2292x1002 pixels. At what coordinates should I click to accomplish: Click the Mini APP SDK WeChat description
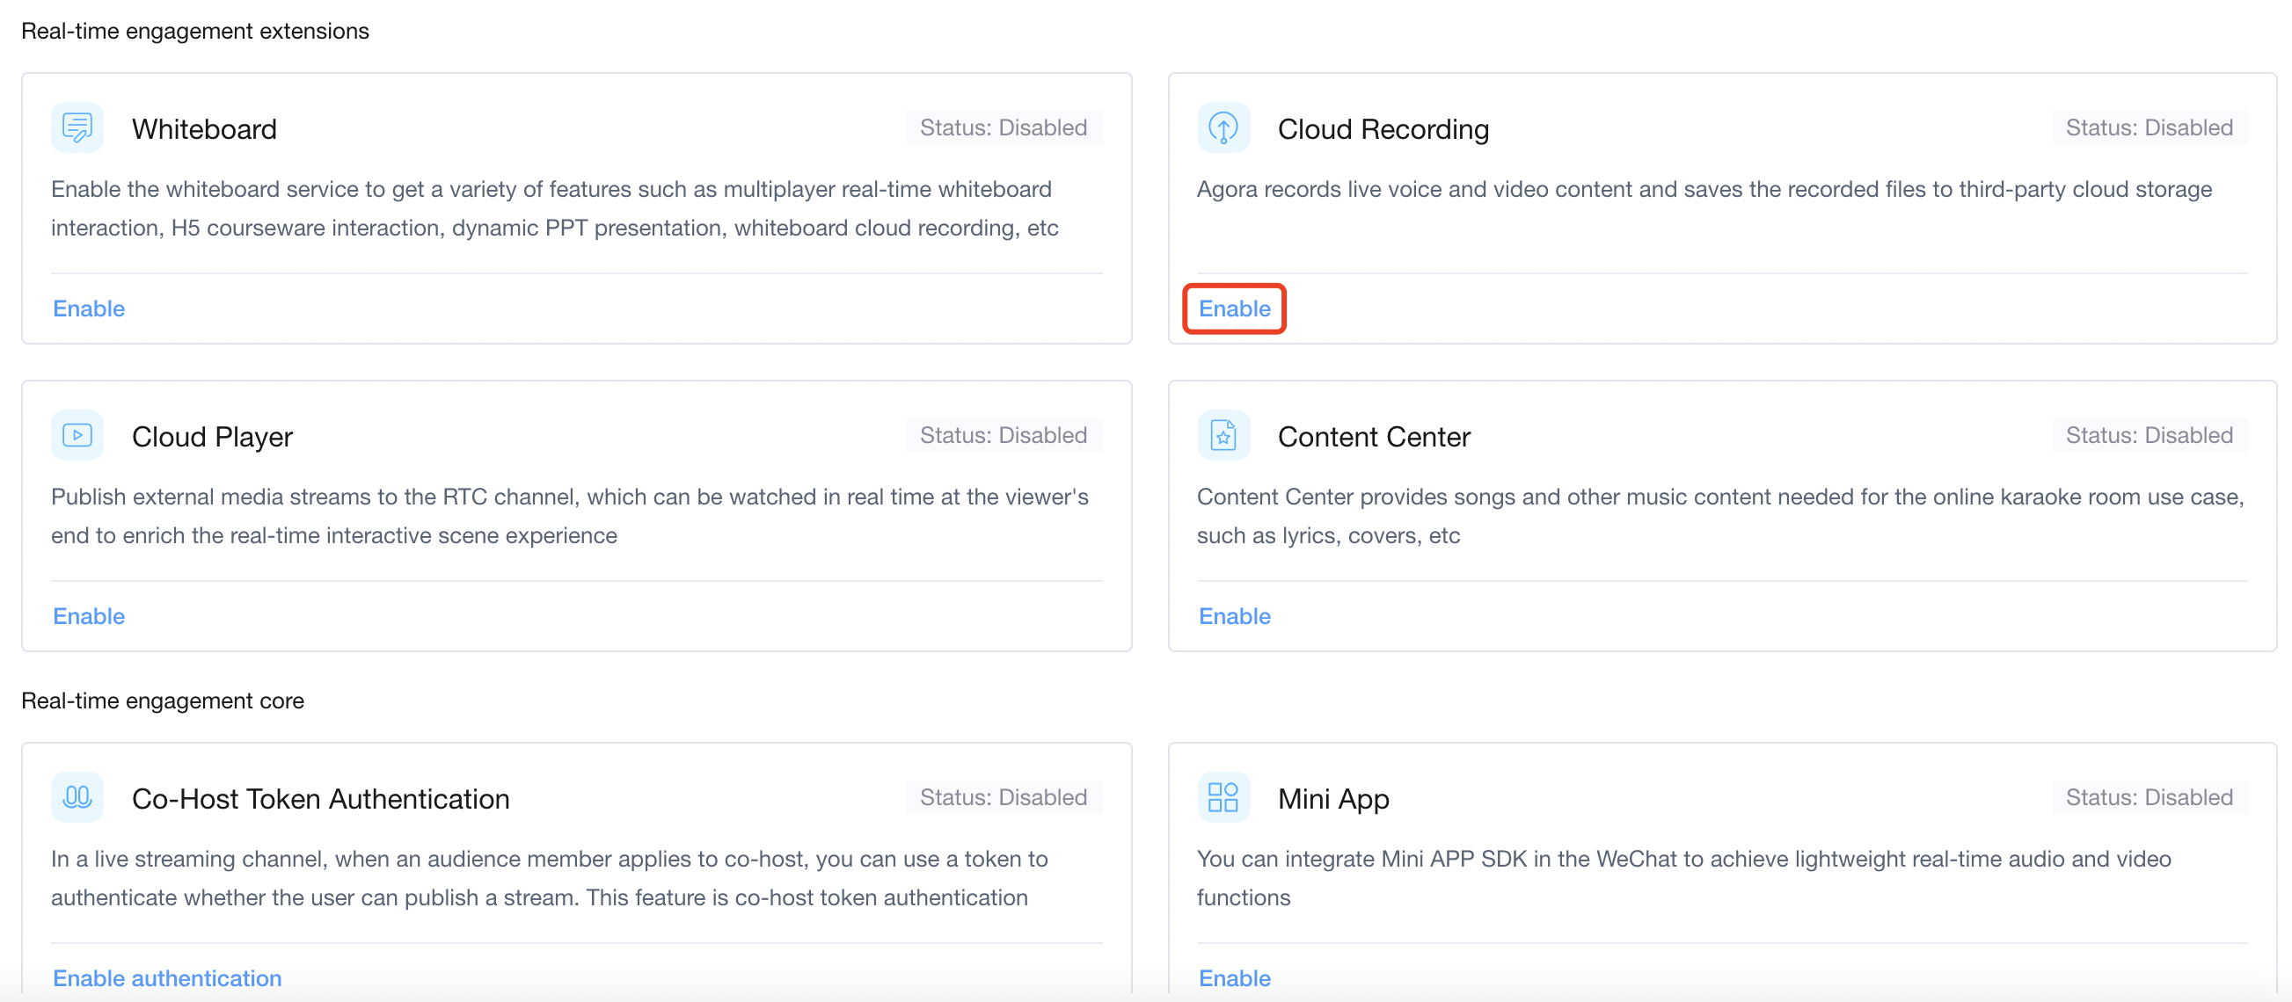point(1683,878)
